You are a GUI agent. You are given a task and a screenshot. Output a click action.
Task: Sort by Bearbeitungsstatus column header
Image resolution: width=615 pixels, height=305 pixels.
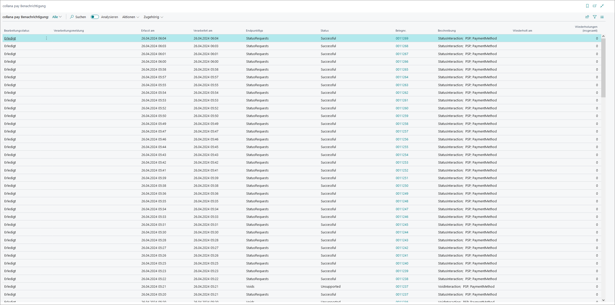click(x=17, y=31)
